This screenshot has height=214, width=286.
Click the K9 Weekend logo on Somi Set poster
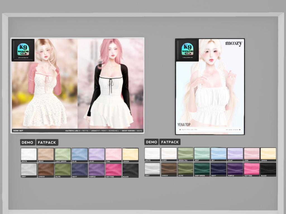click(x=23, y=50)
